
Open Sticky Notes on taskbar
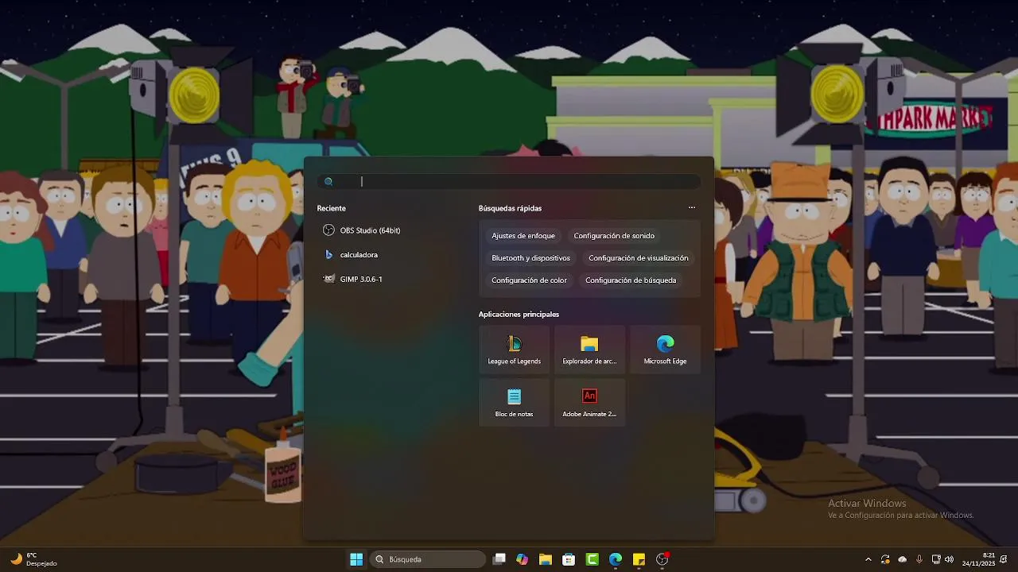coord(639,559)
